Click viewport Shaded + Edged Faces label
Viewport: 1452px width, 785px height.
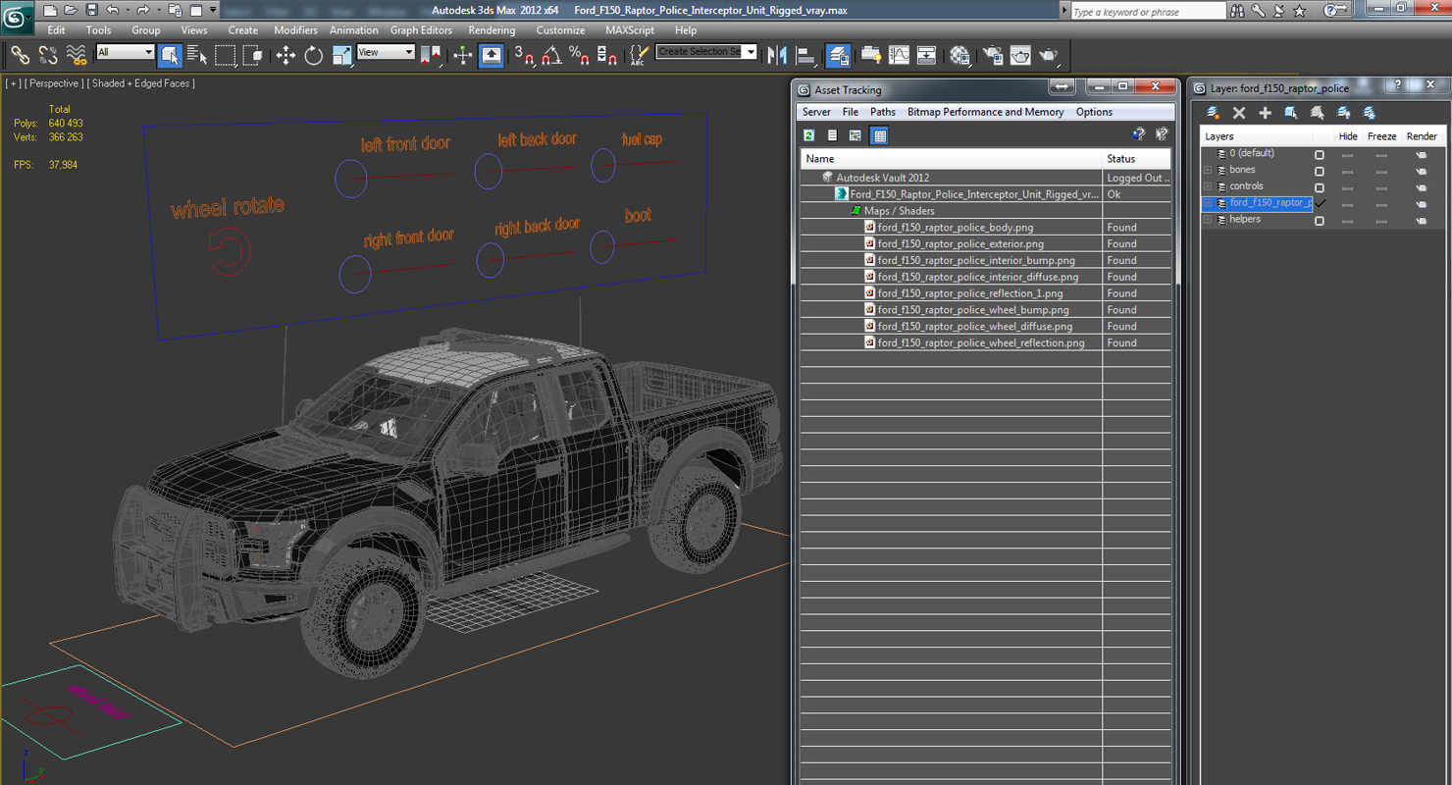[140, 83]
